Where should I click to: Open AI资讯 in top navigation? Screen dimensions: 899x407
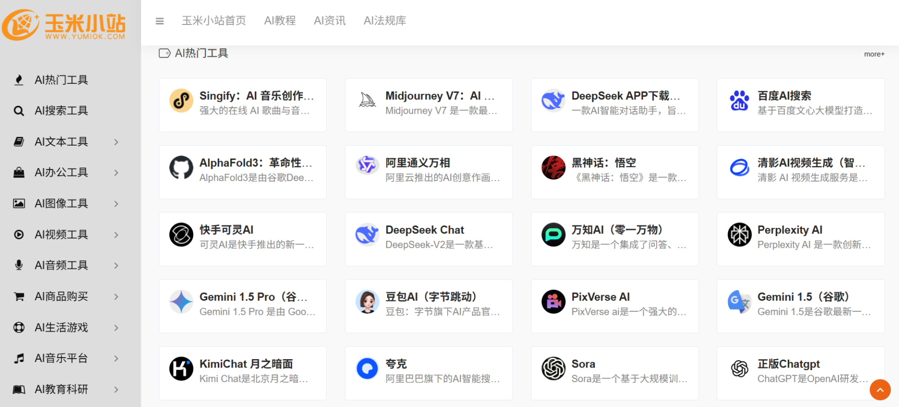[330, 20]
